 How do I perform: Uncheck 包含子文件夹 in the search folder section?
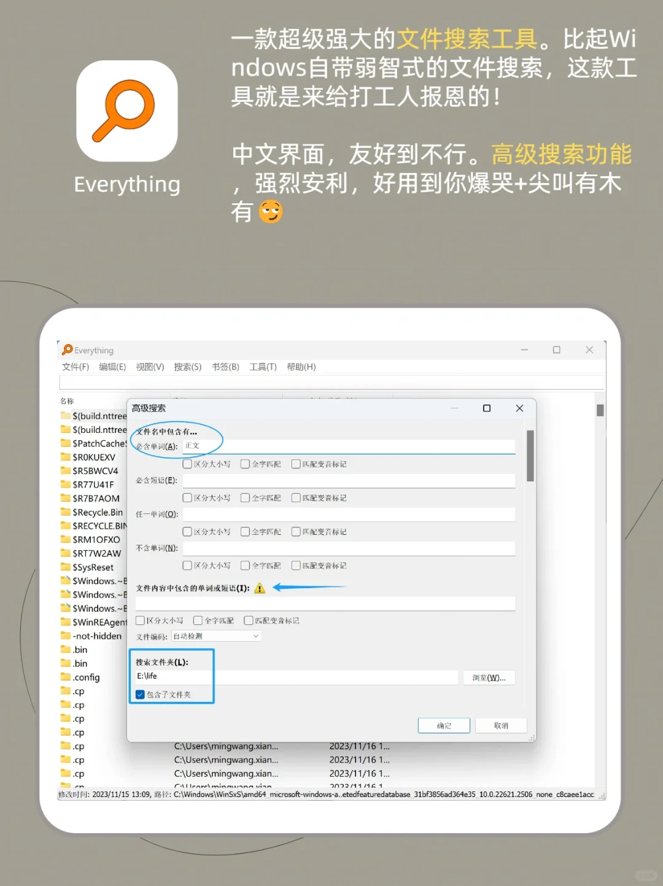(x=140, y=694)
